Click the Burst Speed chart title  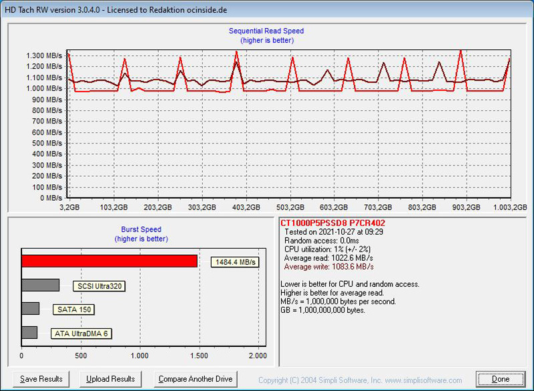point(141,230)
